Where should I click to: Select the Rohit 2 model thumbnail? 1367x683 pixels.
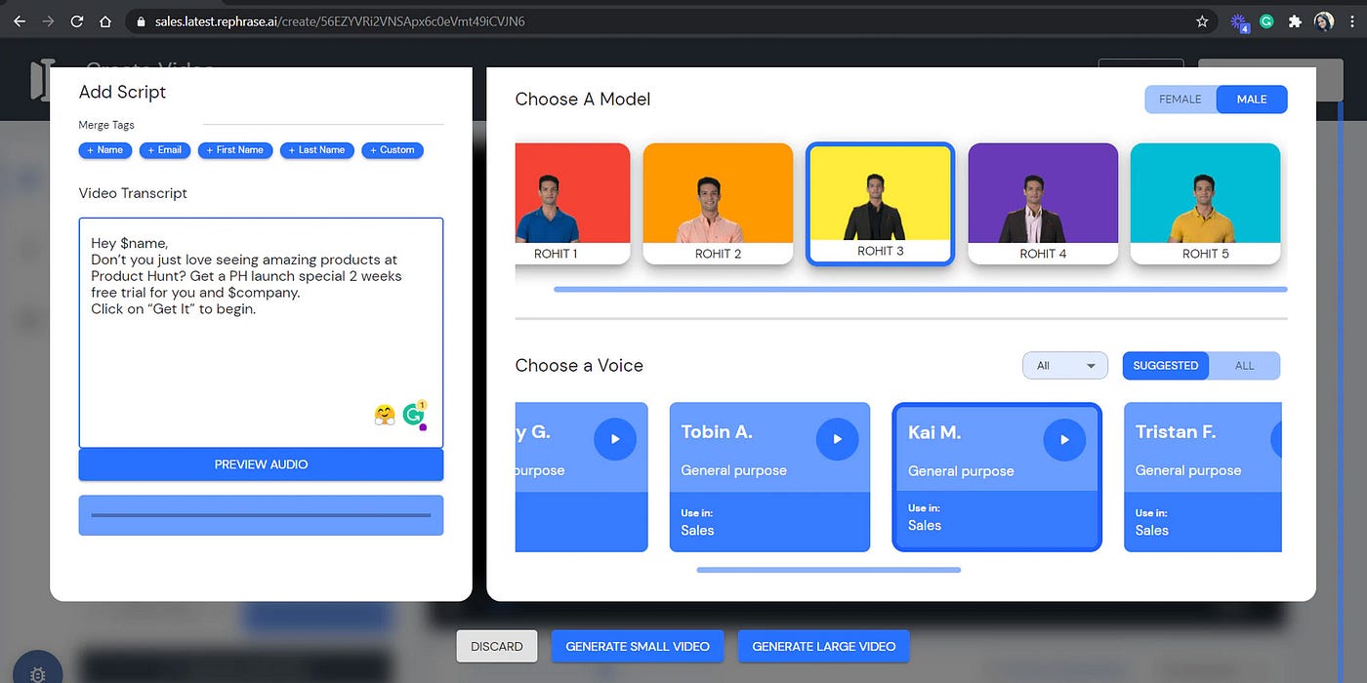point(718,203)
